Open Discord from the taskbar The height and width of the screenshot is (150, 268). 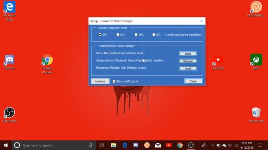(136, 145)
